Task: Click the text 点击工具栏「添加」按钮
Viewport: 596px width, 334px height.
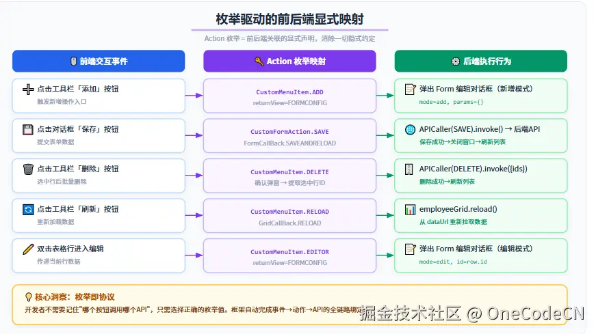Action: click(78, 89)
